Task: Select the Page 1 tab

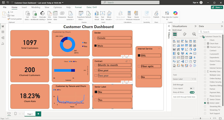Action: coord(30,114)
